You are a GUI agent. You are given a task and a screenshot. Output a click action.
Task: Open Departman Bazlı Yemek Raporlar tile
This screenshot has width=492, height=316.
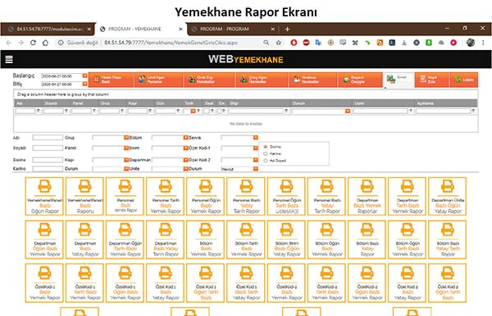tap(367, 196)
